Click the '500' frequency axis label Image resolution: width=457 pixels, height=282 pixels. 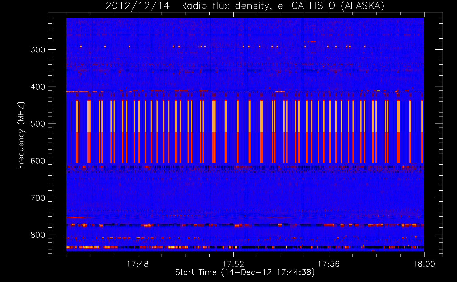(38, 124)
